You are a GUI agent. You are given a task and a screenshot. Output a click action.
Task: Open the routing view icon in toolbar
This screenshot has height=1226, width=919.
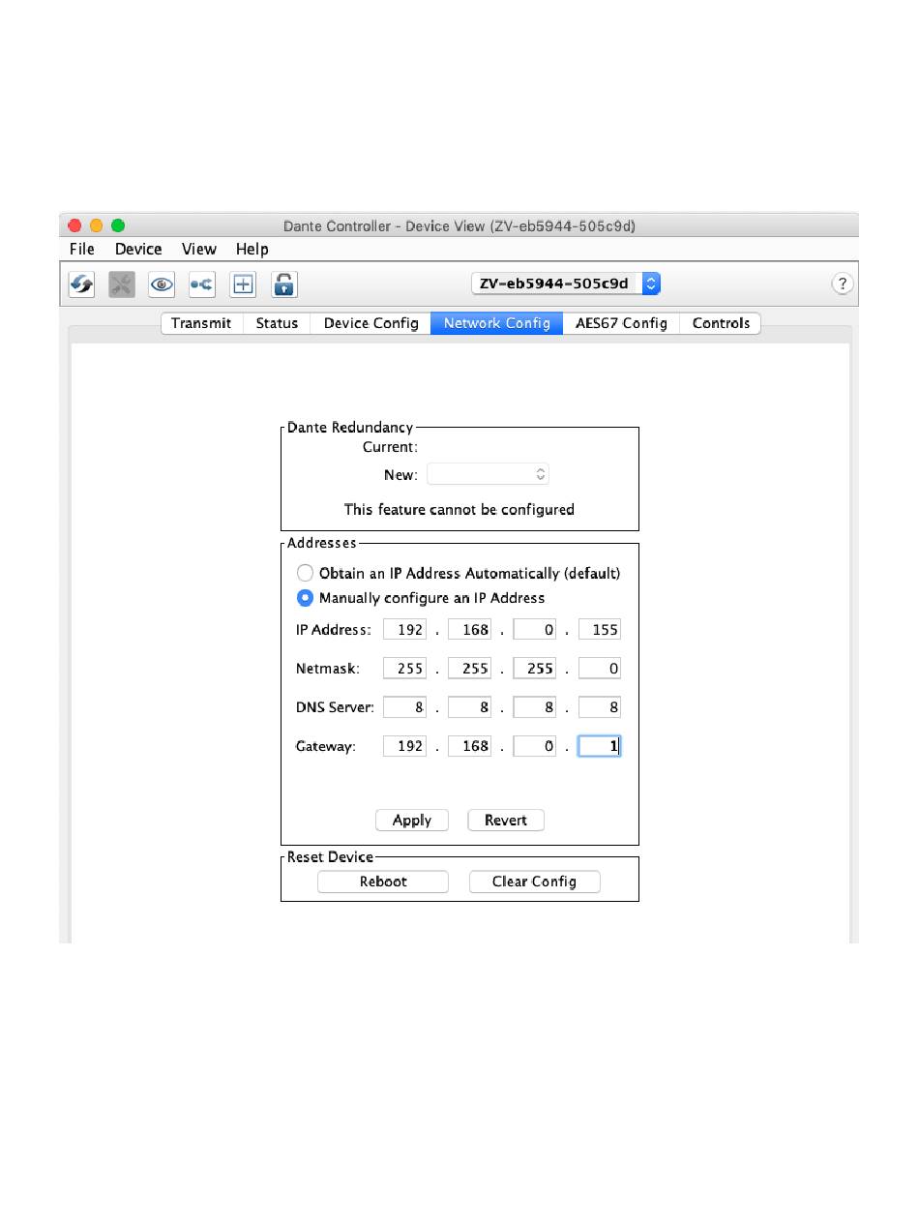pyautogui.click(x=202, y=284)
